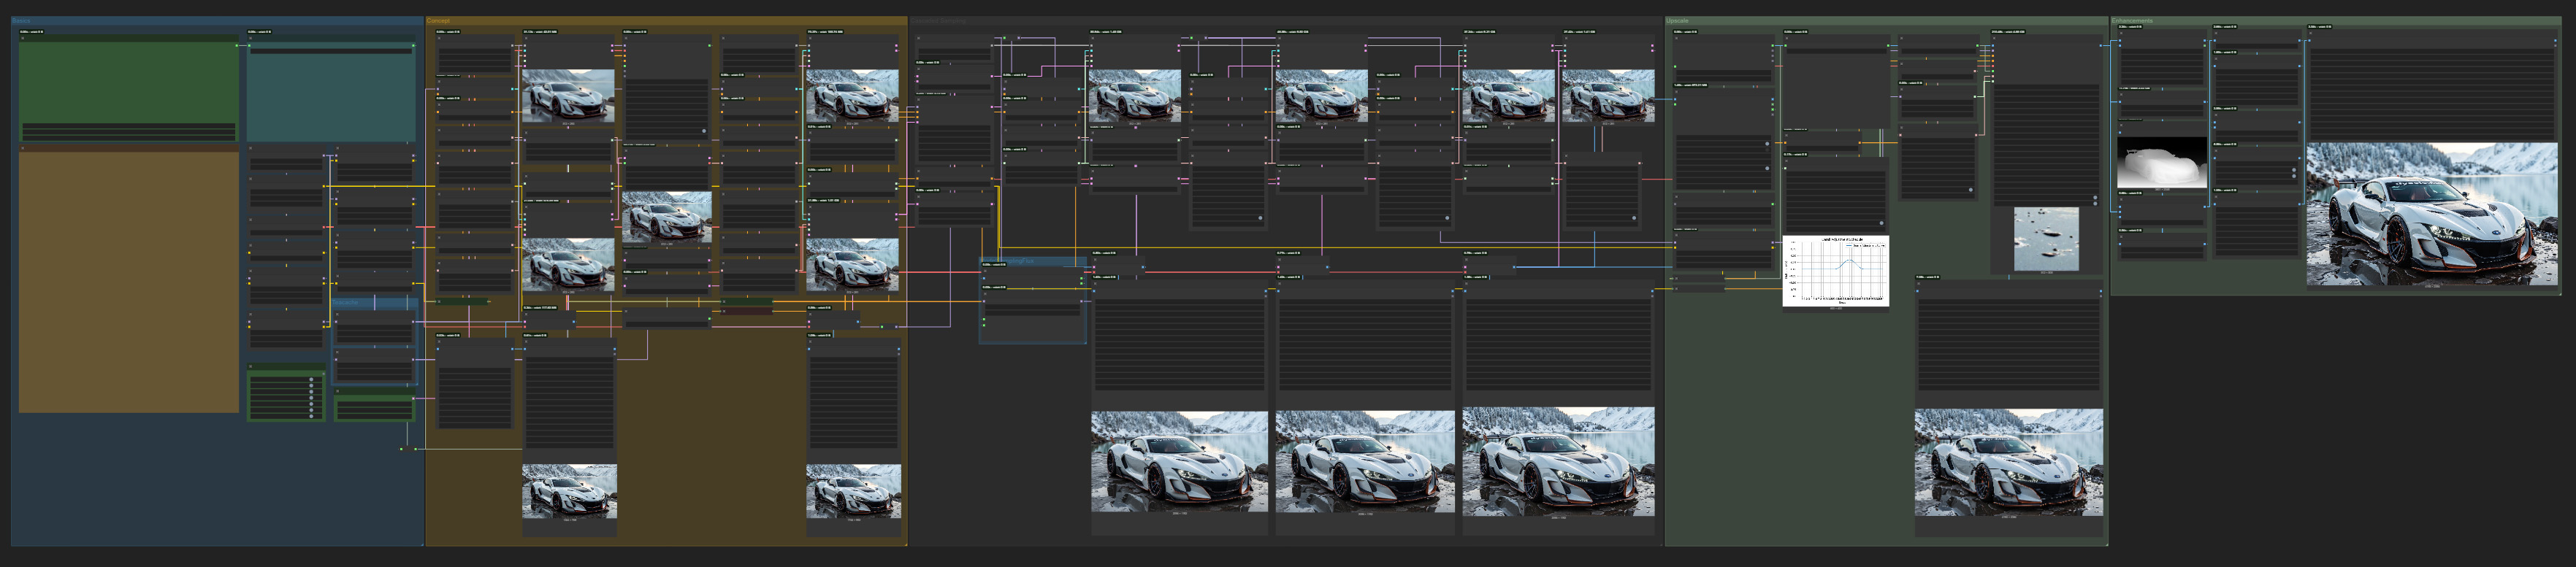Click the Enhancements group header
The height and width of the screenshot is (567, 2576).
(2132, 20)
